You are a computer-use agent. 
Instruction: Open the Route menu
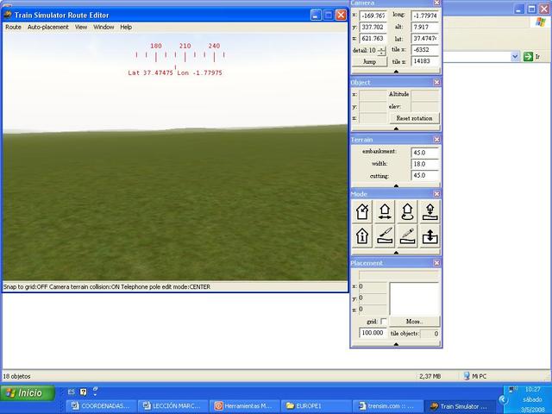tap(13, 27)
